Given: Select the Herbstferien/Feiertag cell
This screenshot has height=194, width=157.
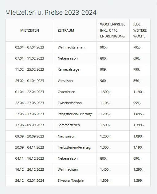Looking at the screenshot, I should tap(74, 147).
